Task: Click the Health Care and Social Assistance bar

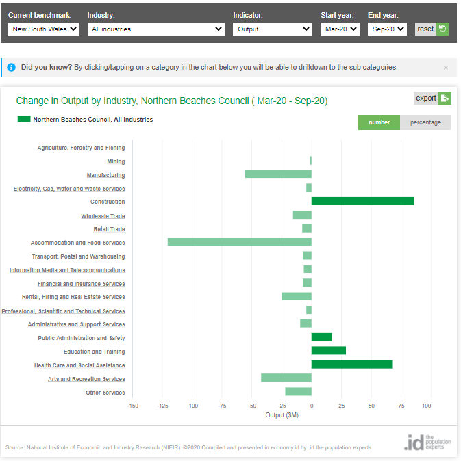Action: click(x=351, y=365)
